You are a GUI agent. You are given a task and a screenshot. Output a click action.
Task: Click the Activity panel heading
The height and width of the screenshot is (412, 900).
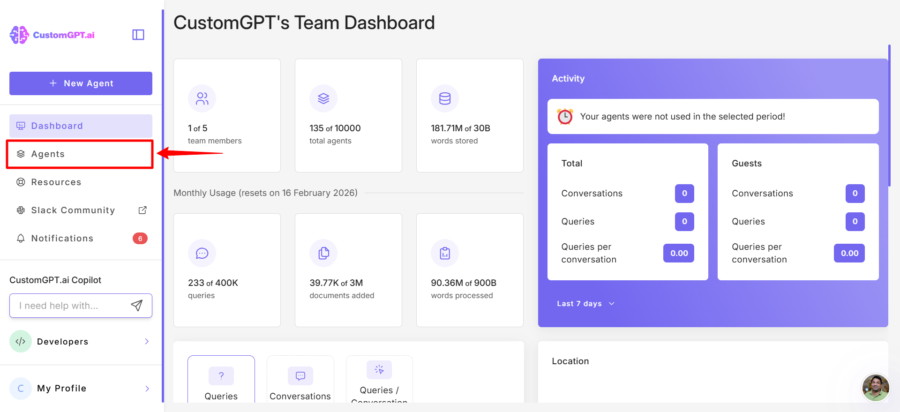pos(568,79)
